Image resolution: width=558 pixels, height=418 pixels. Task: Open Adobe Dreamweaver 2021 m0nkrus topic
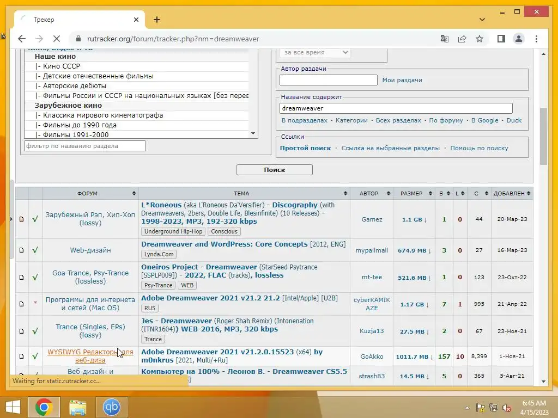click(x=232, y=356)
